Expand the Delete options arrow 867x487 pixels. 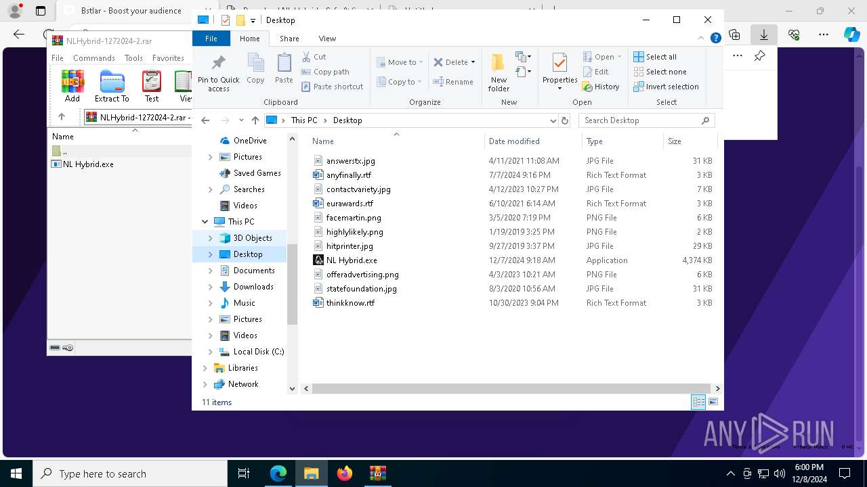pos(473,62)
